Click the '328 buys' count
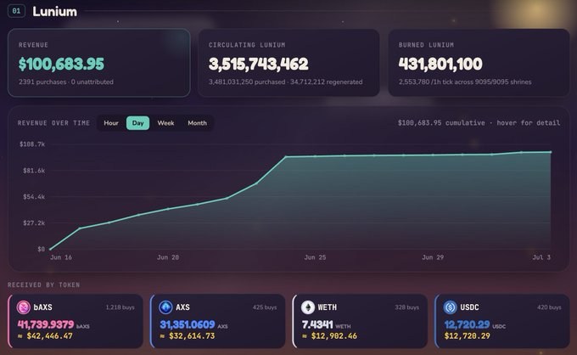 407,307
